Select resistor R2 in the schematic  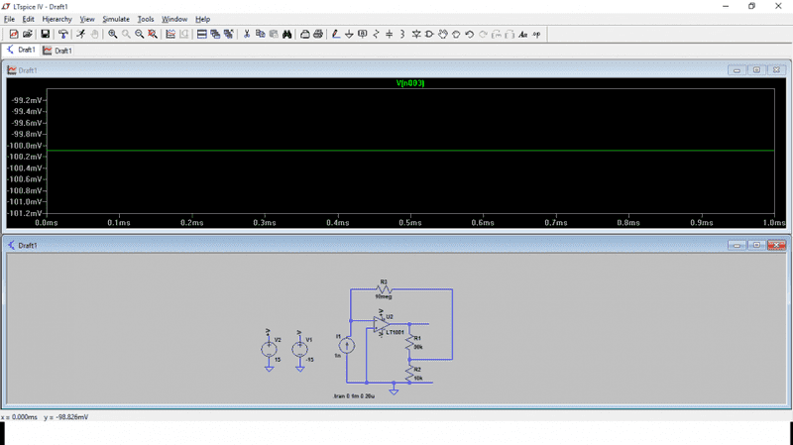pos(409,375)
